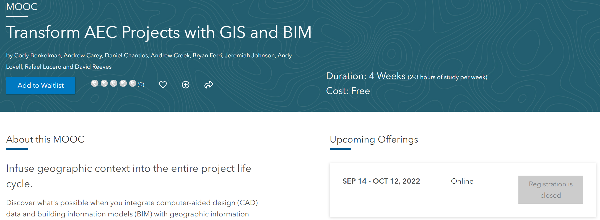Expand the ratings count shown as (0)
This screenshot has height=220, width=600.
click(141, 85)
